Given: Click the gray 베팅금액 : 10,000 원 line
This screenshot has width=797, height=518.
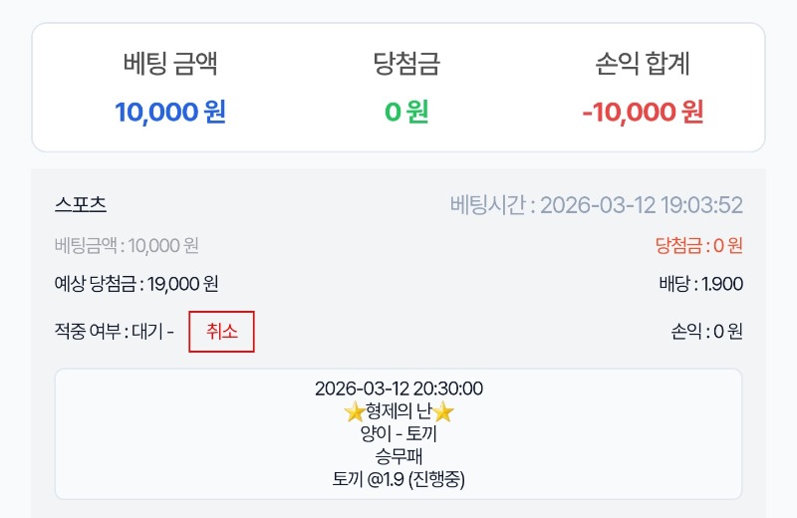Looking at the screenshot, I should pyautogui.click(x=127, y=245).
